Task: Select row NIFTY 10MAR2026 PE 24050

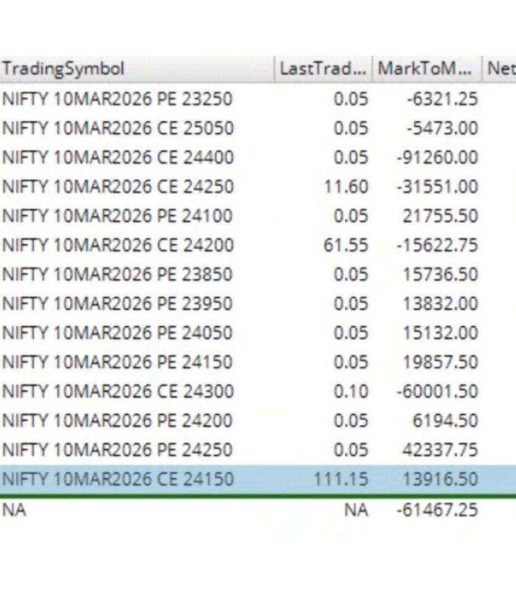Action: (258, 333)
